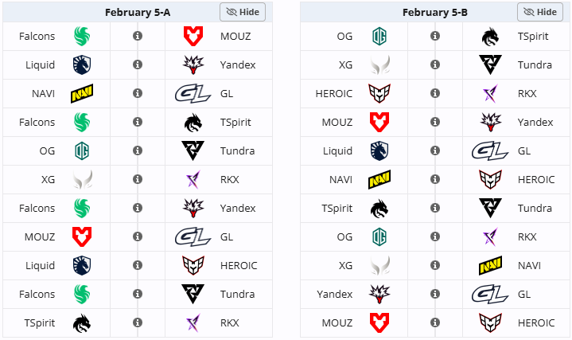The height and width of the screenshot is (340, 572).
Task: Click the XG logo in XG vs RKX match
Action: tap(82, 179)
